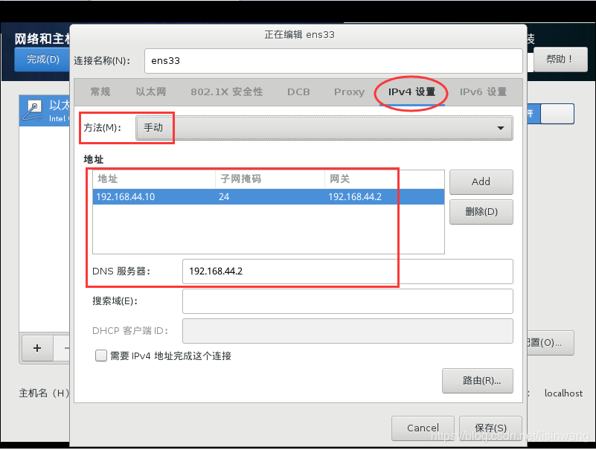
Task: Open the IPv6 设置 tab
Action: pos(483,92)
